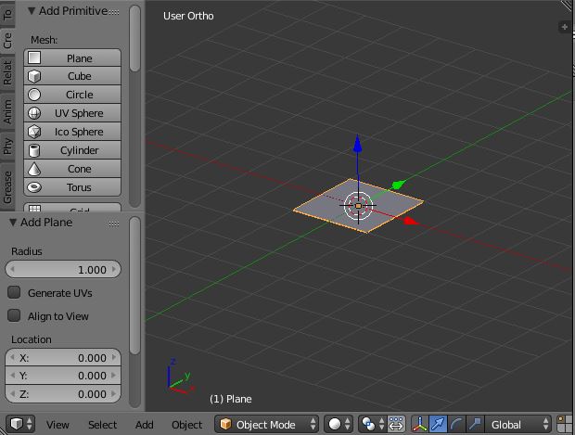Viewport: 575px width, 435px height.
Task: Enable the Generate UVs checkbox
Action: point(14,292)
